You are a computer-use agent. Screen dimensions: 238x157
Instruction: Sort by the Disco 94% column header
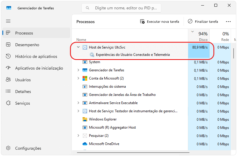tap(199, 35)
